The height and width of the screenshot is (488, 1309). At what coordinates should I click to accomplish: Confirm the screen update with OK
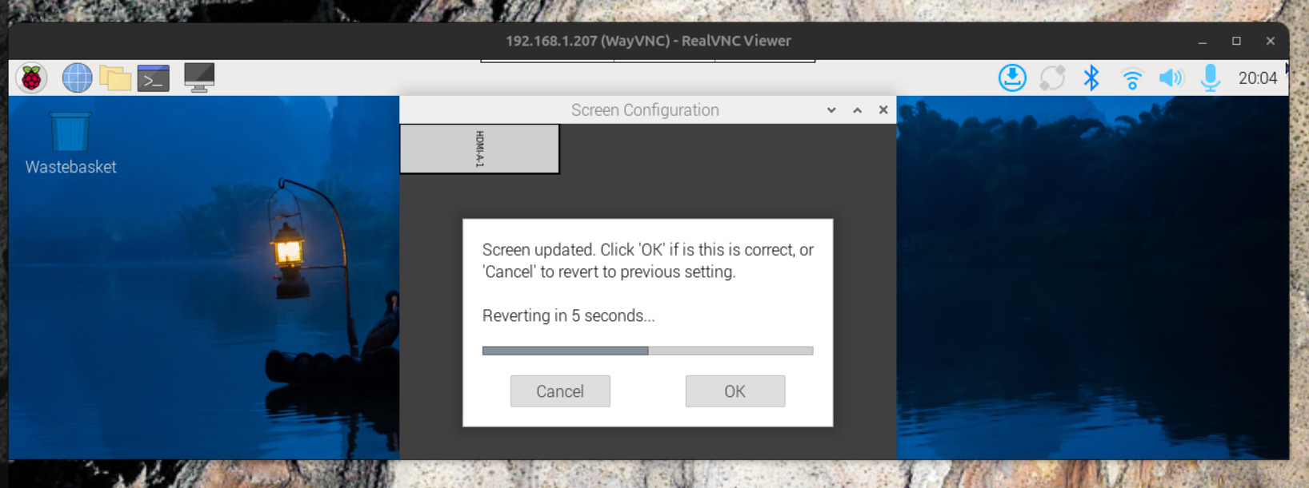click(735, 391)
